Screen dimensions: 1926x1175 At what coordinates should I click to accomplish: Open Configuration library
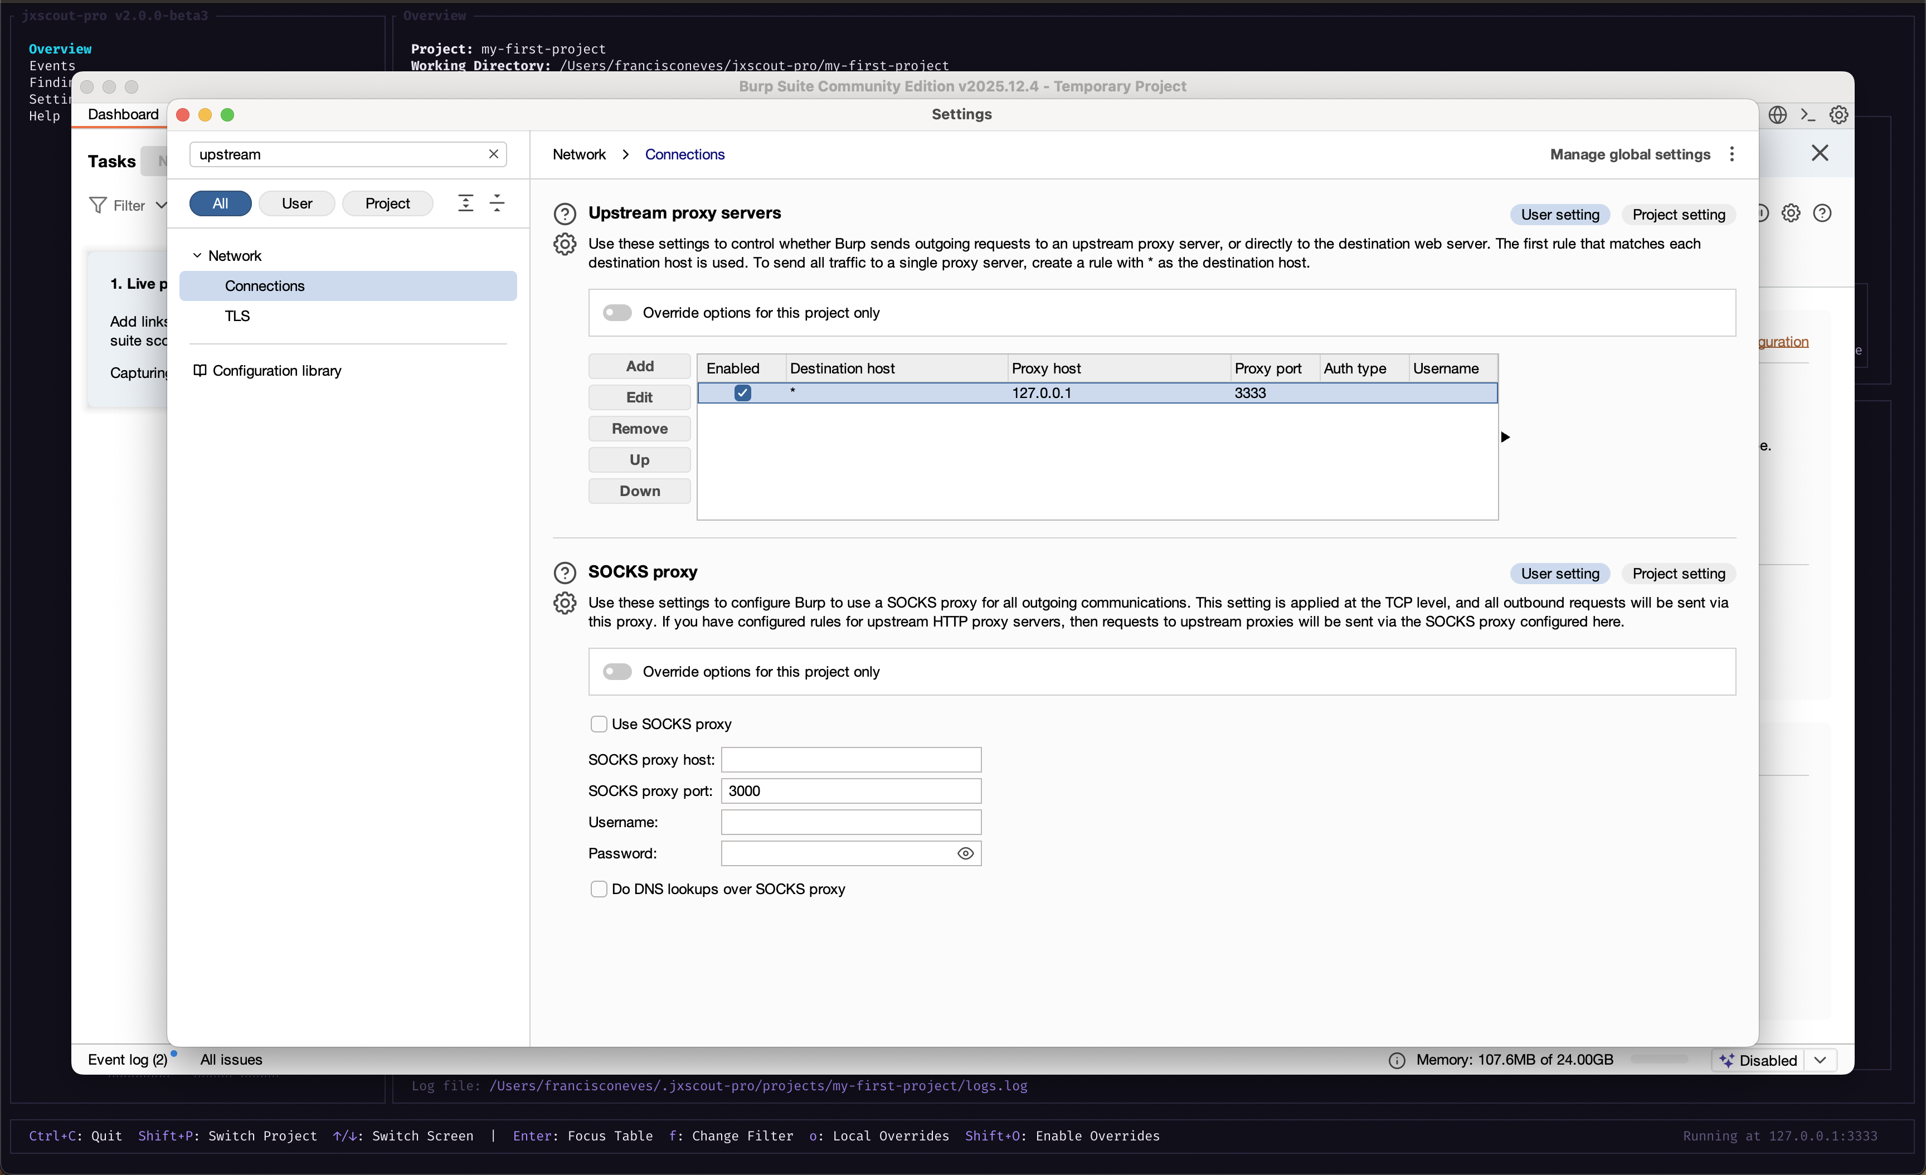point(277,371)
